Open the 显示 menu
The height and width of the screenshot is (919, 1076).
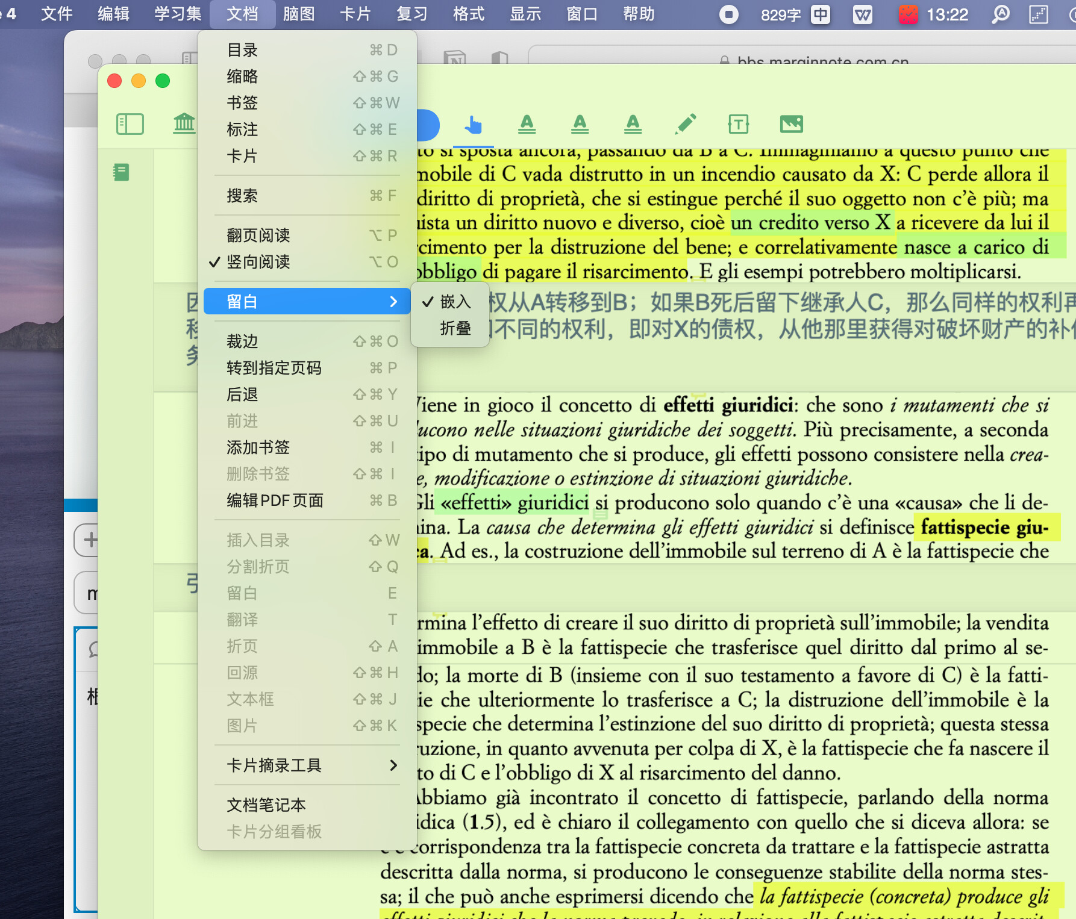point(525,14)
